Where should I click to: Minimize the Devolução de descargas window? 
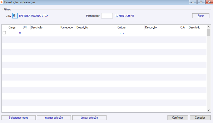coord(193,2)
